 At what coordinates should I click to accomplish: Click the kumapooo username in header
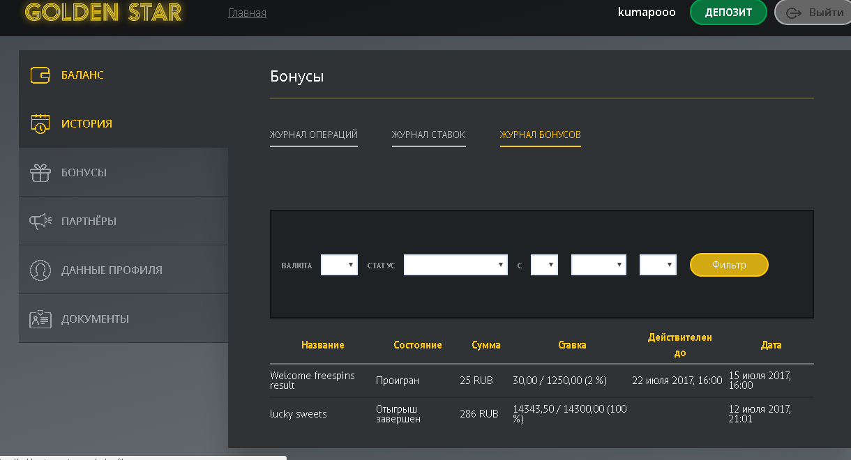point(647,13)
